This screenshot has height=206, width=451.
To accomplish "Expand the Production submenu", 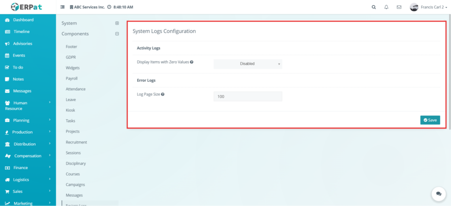I will click(50, 132).
